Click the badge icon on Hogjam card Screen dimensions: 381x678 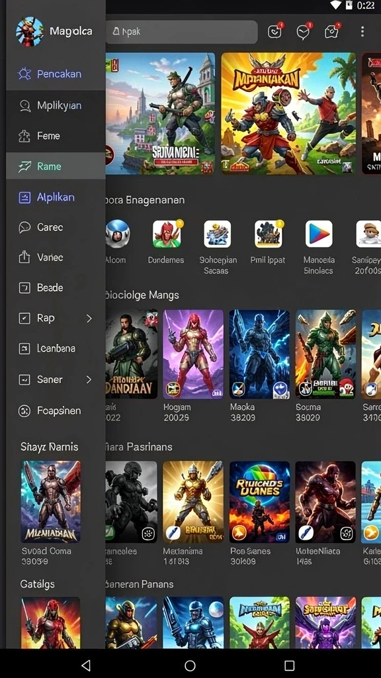[x=173, y=389]
